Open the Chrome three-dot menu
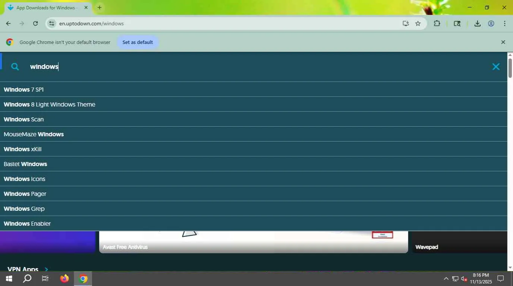This screenshot has width=513, height=286. pos(504,23)
